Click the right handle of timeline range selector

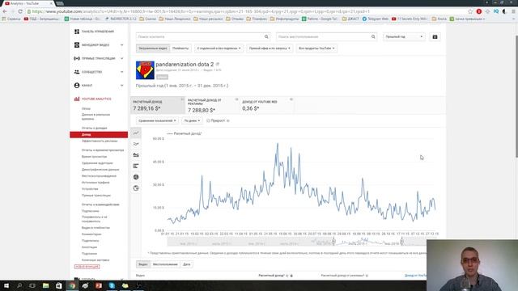click(401, 241)
